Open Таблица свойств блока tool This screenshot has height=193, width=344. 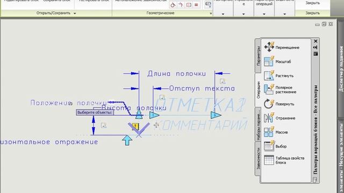pos(284,160)
